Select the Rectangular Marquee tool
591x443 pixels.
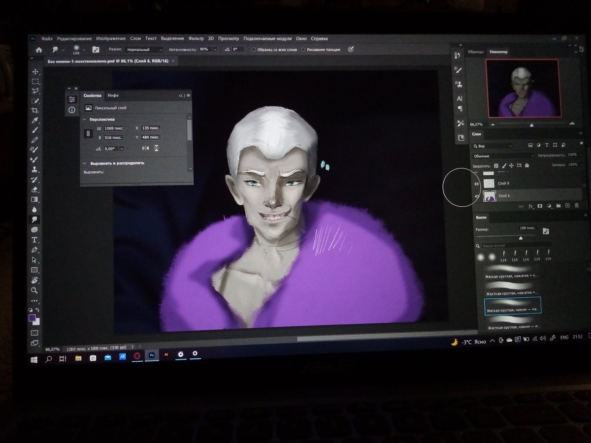35,82
